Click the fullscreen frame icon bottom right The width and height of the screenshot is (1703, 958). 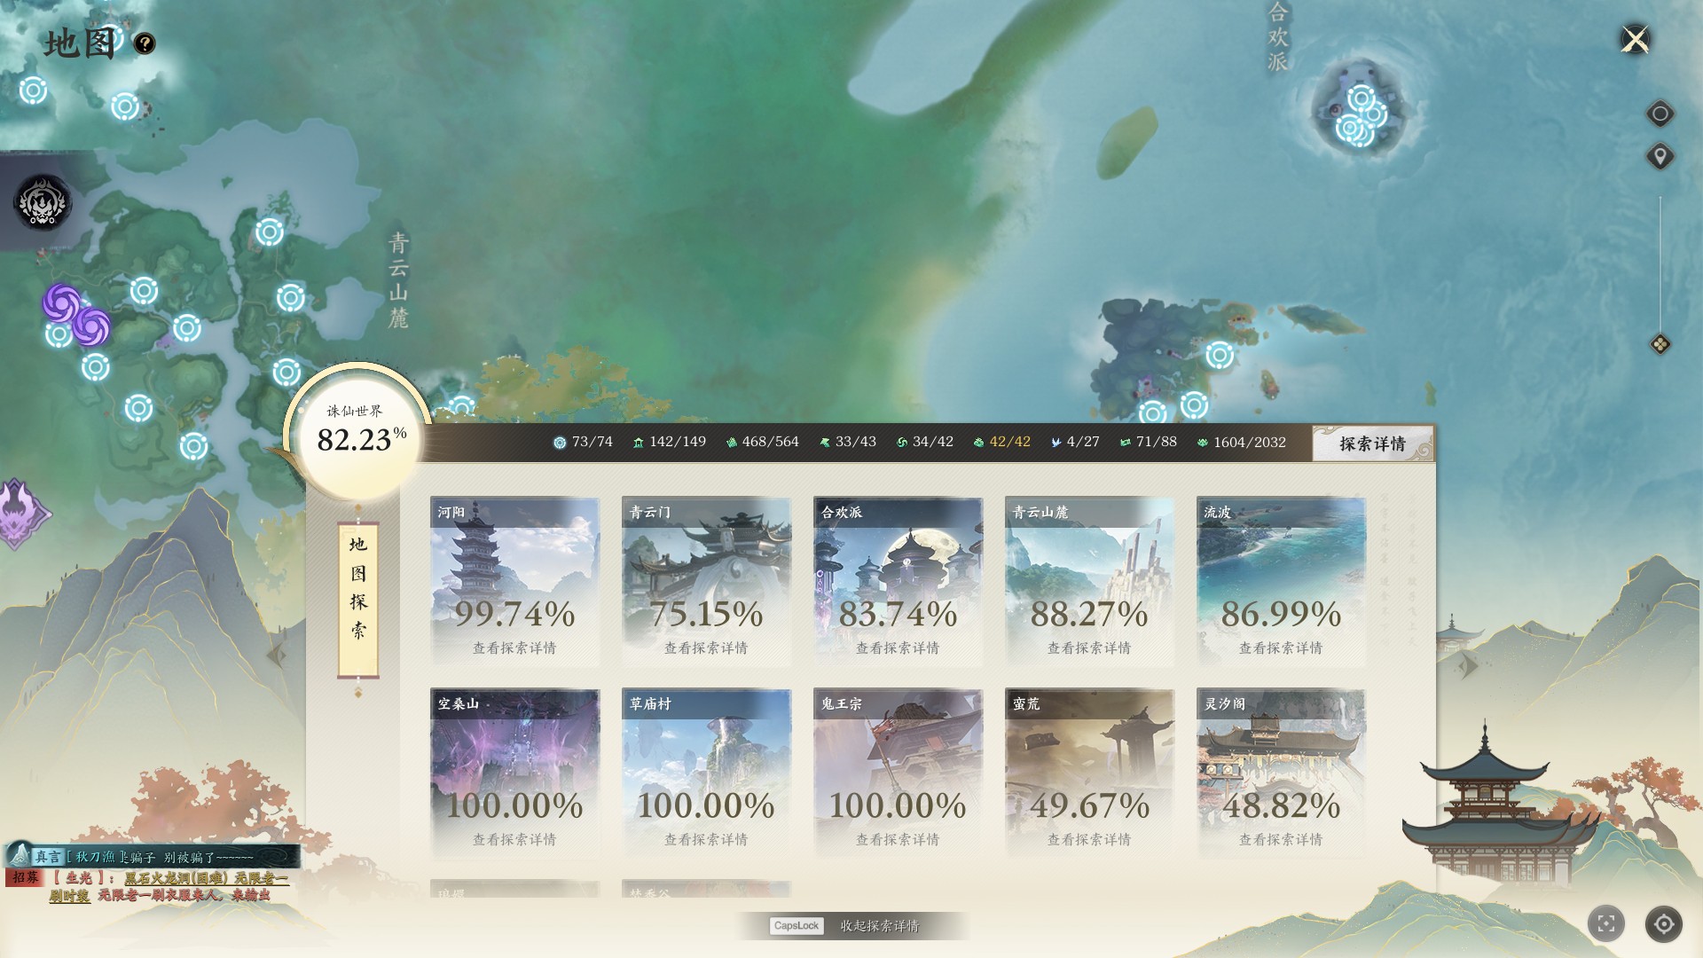[x=1606, y=924]
